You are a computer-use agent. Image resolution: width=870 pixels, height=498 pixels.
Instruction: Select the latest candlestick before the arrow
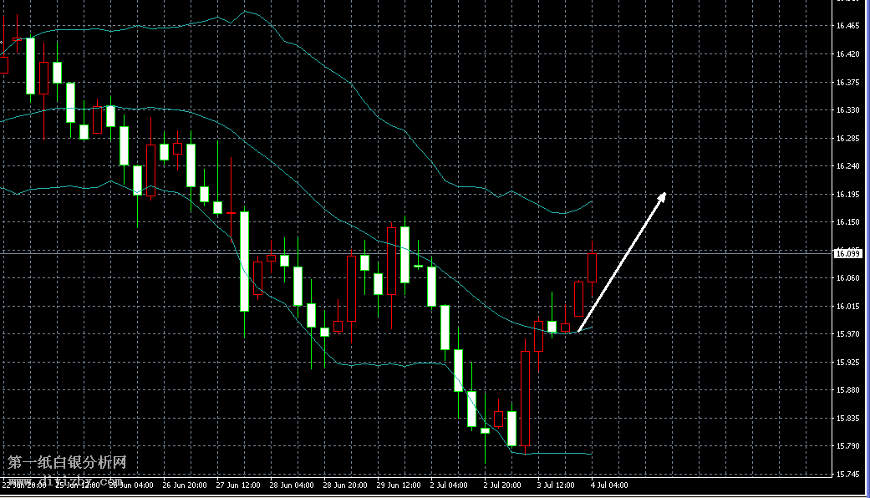click(592, 267)
